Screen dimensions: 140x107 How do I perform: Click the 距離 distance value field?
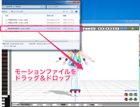click(x=99, y=105)
